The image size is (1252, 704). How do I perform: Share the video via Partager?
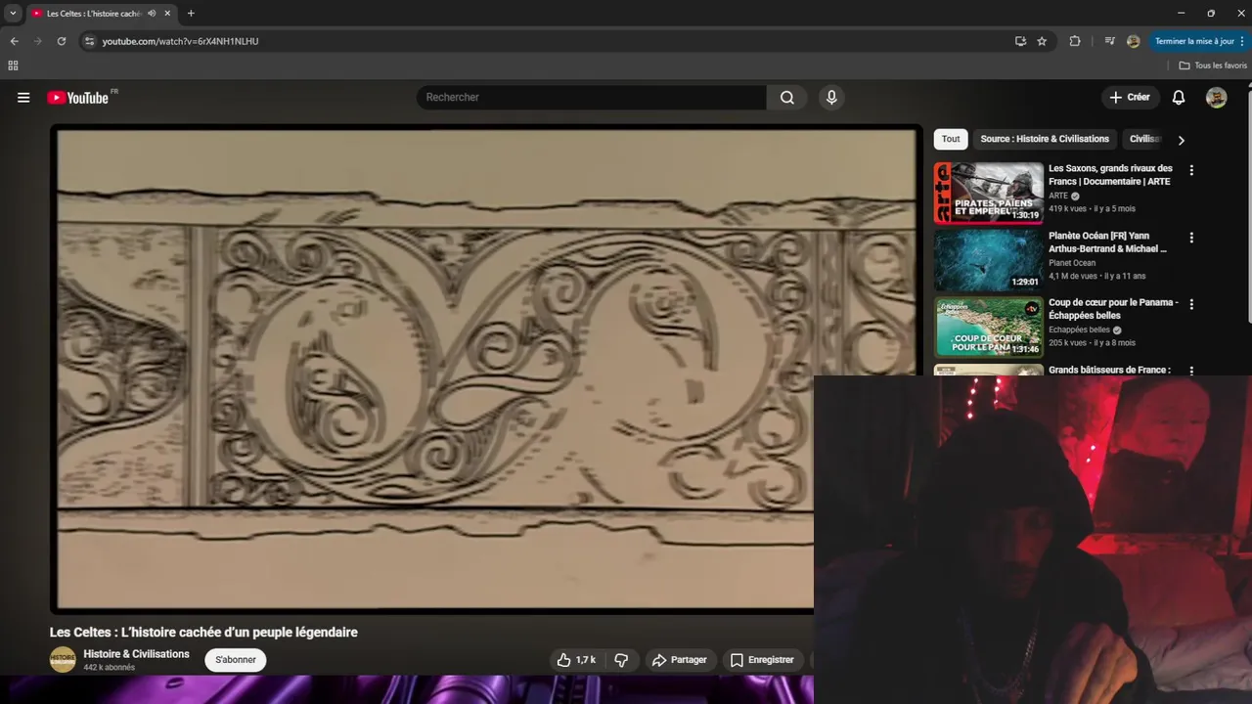pyautogui.click(x=679, y=660)
